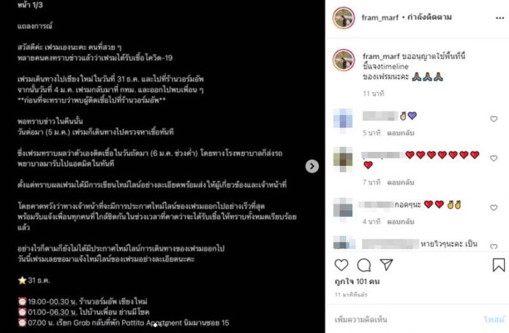This screenshot has width=509, height=333.
Task: Open the fram_marf profile picture in the header
Action: [x=344, y=18]
